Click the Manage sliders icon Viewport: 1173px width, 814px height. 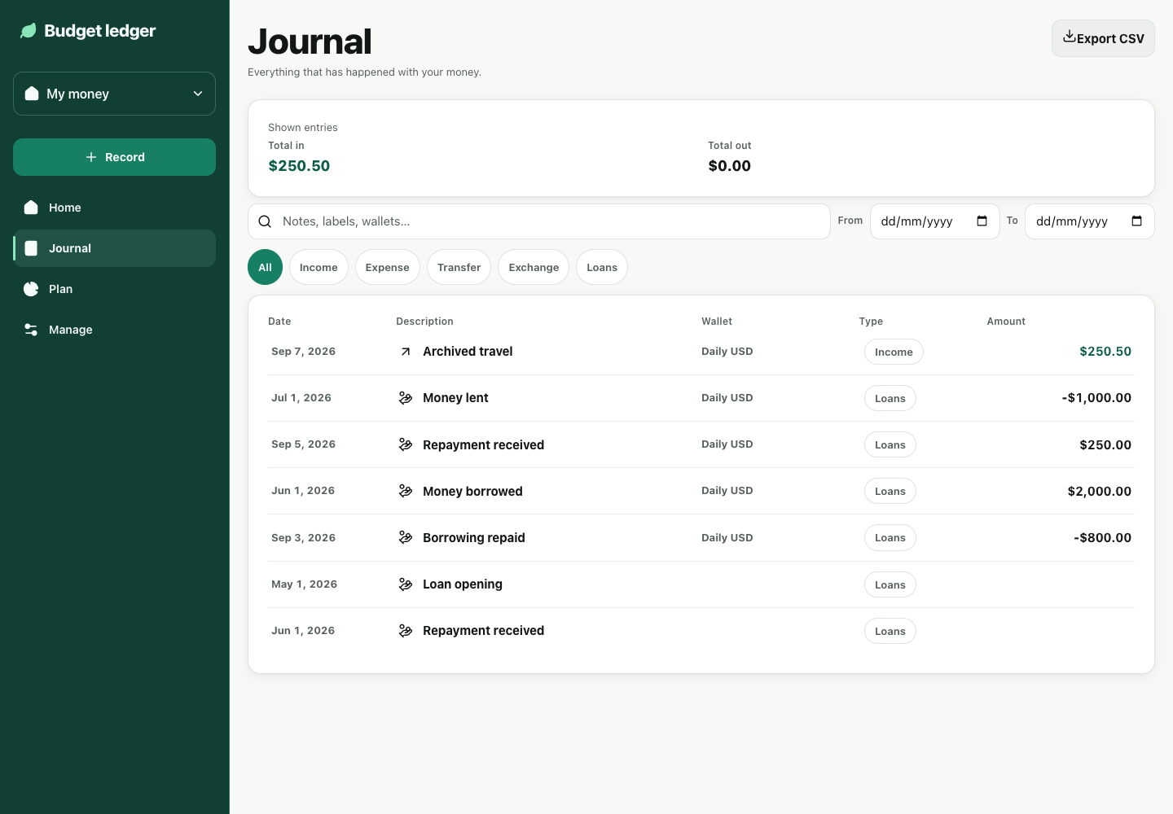tap(31, 330)
